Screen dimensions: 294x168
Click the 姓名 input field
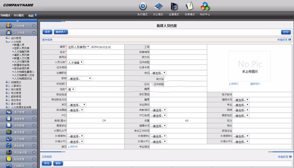coord(96,52)
